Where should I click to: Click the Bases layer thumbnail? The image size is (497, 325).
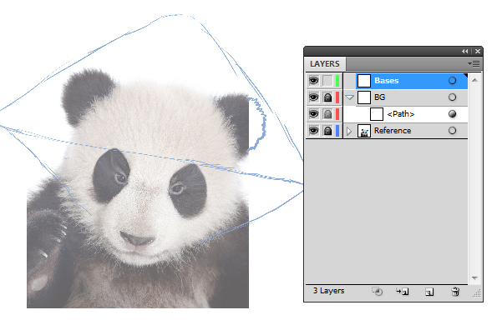(x=364, y=81)
